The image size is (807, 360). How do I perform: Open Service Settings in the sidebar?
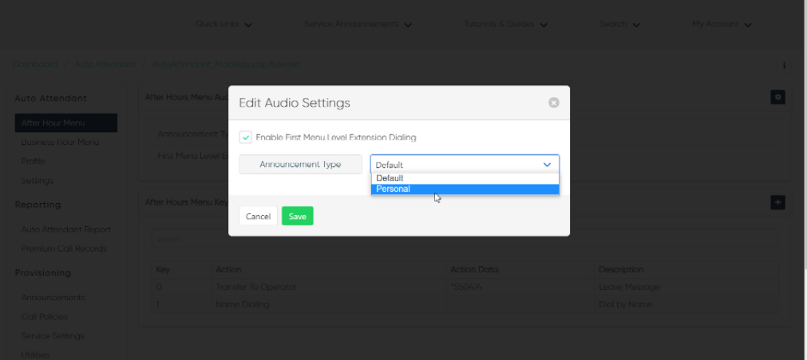click(x=53, y=336)
